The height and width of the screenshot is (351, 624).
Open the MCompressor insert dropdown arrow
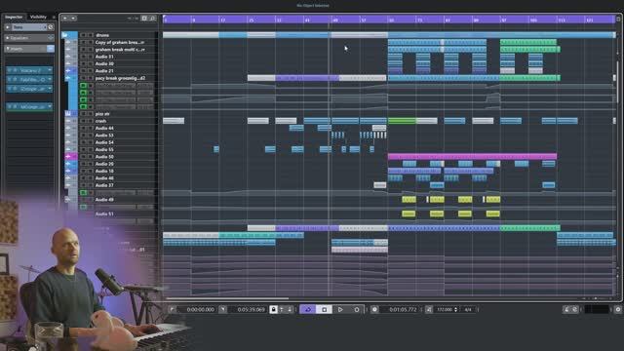click(x=50, y=106)
